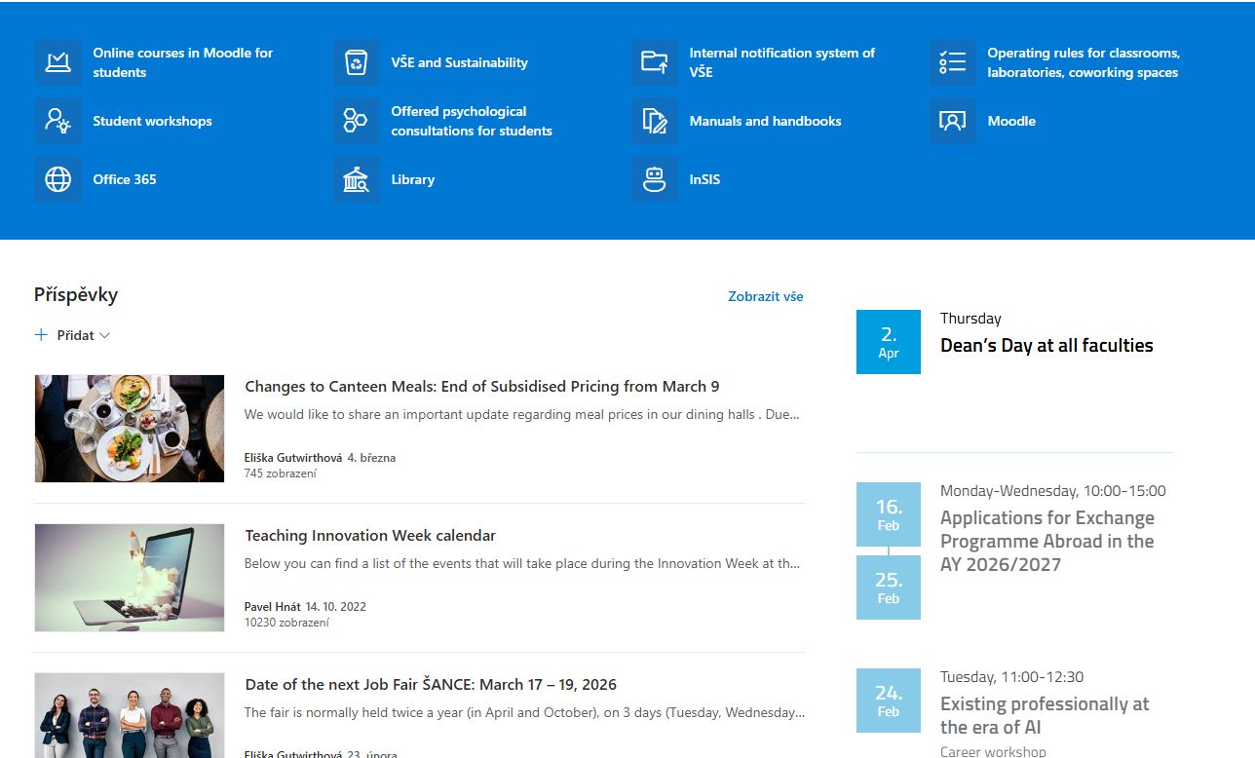Open Dean's Day at all faculties event
This screenshot has height=758, width=1255.
tap(1046, 346)
